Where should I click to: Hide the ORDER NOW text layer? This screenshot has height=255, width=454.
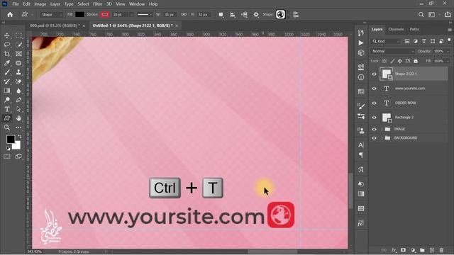(x=374, y=103)
